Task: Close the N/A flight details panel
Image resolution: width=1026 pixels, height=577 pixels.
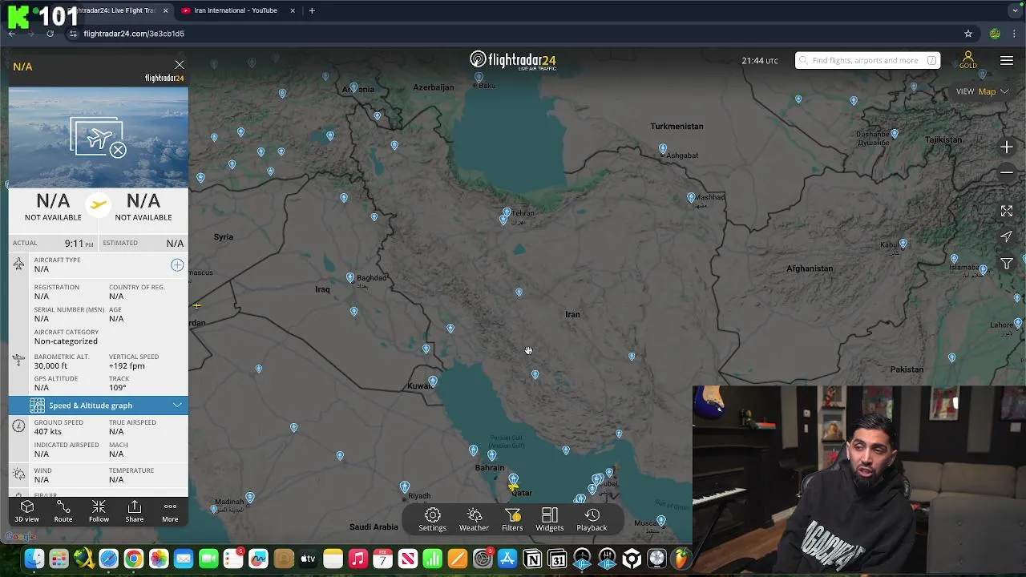Action: 180,65
